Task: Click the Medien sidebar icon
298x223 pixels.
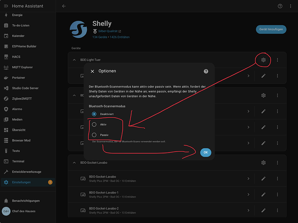Action: tap(6, 120)
